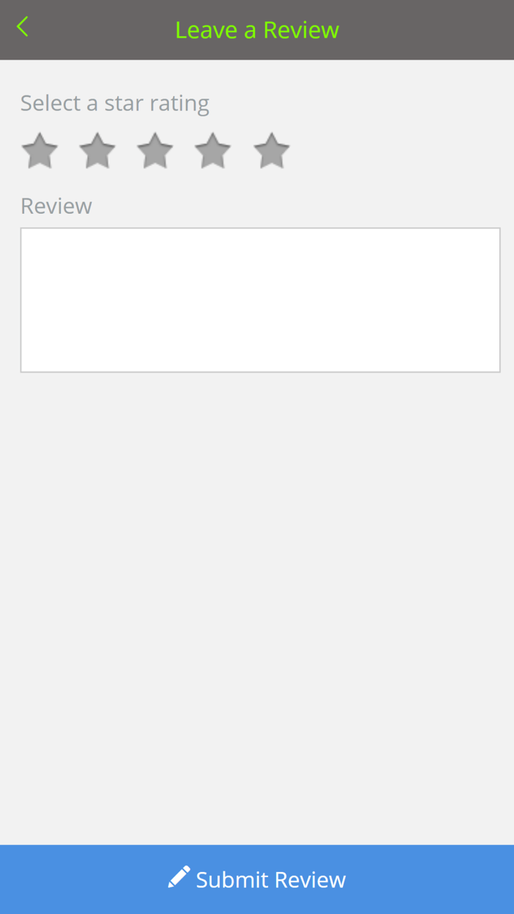Select the second star rating
The image size is (514, 914).
tap(98, 151)
